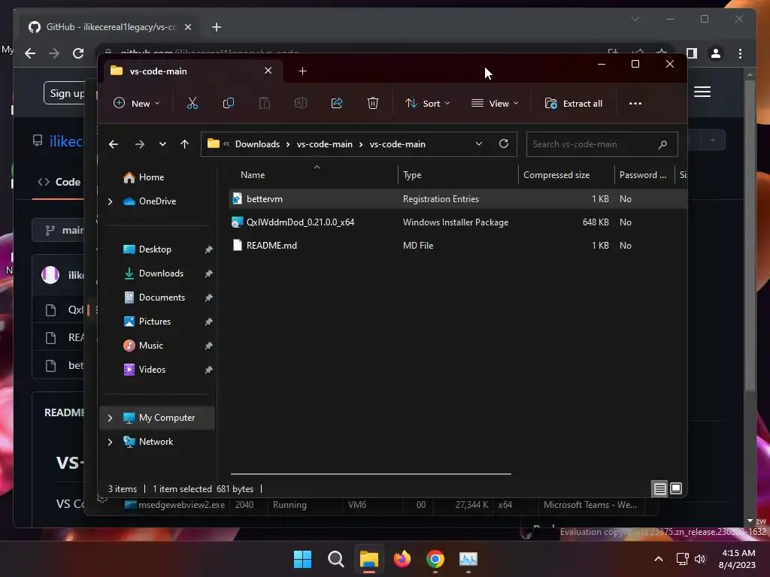
Task: Expand the Network tree node
Action: pyautogui.click(x=110, y=442)
